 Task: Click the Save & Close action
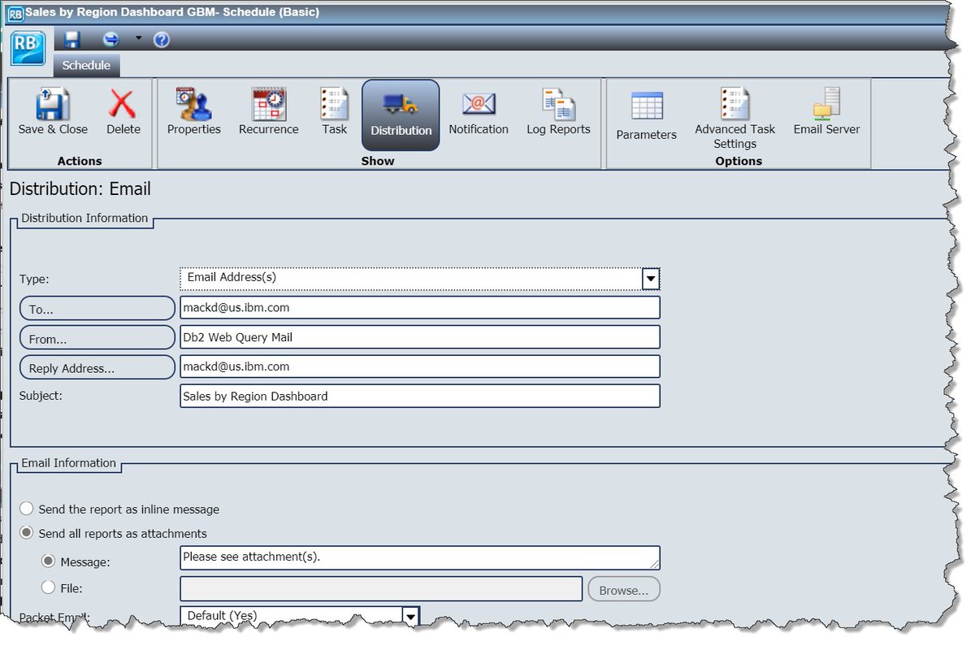52,110
